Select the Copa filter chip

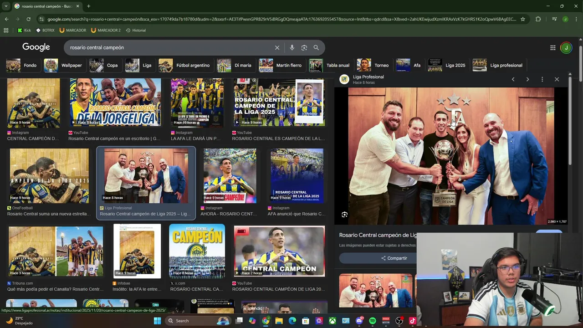coord(104,65)
